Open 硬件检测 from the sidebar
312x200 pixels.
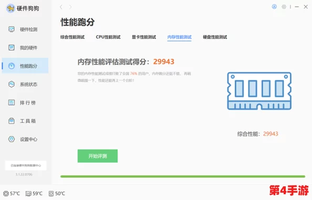coord(25,29)
